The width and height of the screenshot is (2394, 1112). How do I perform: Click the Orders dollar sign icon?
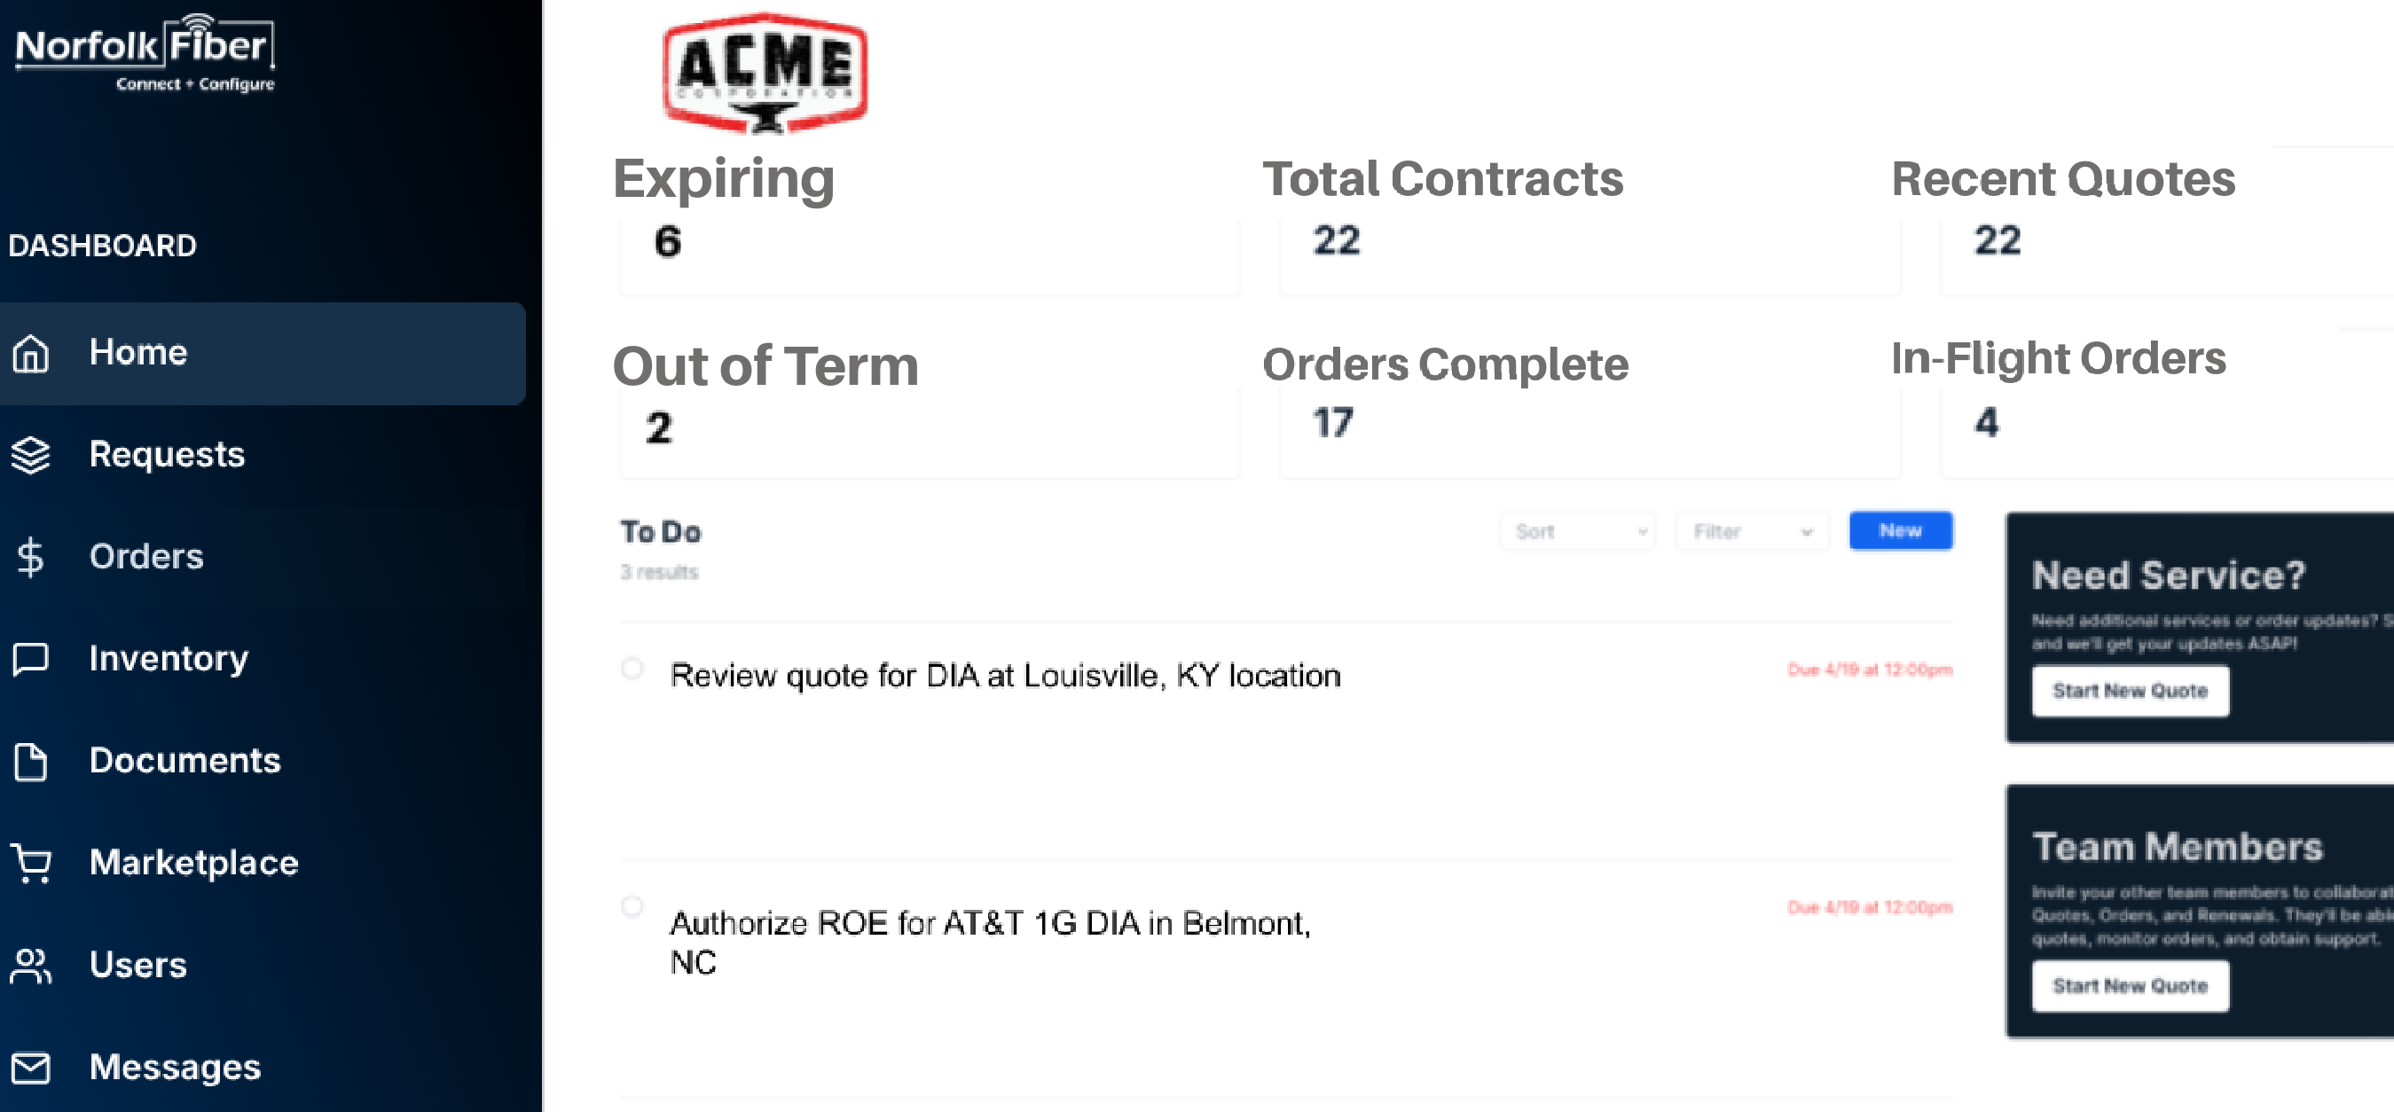[31, 558]
